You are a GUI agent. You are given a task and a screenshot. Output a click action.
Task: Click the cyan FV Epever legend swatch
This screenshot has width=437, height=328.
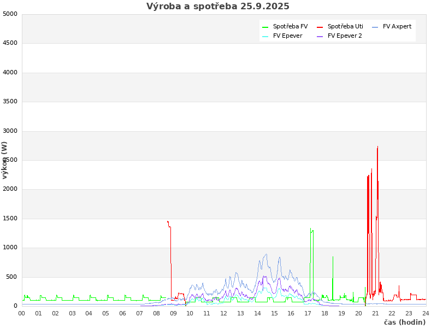(x=265, y=36)
